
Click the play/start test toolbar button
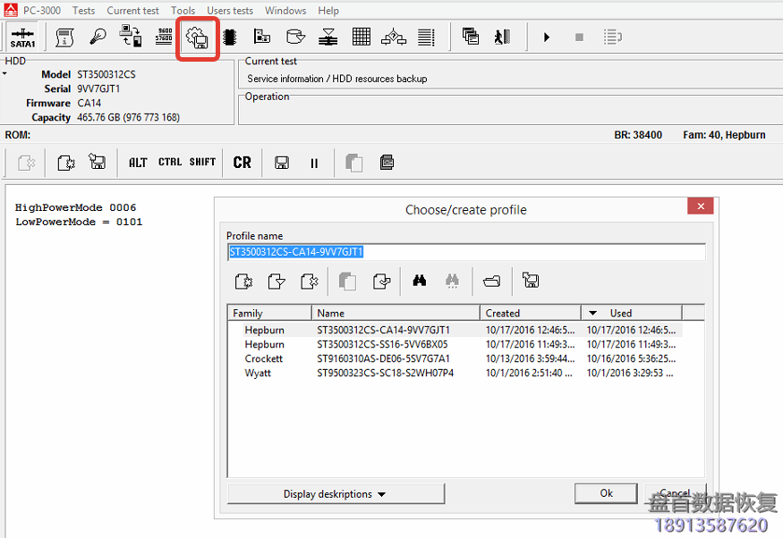click(x=547, y=38)
